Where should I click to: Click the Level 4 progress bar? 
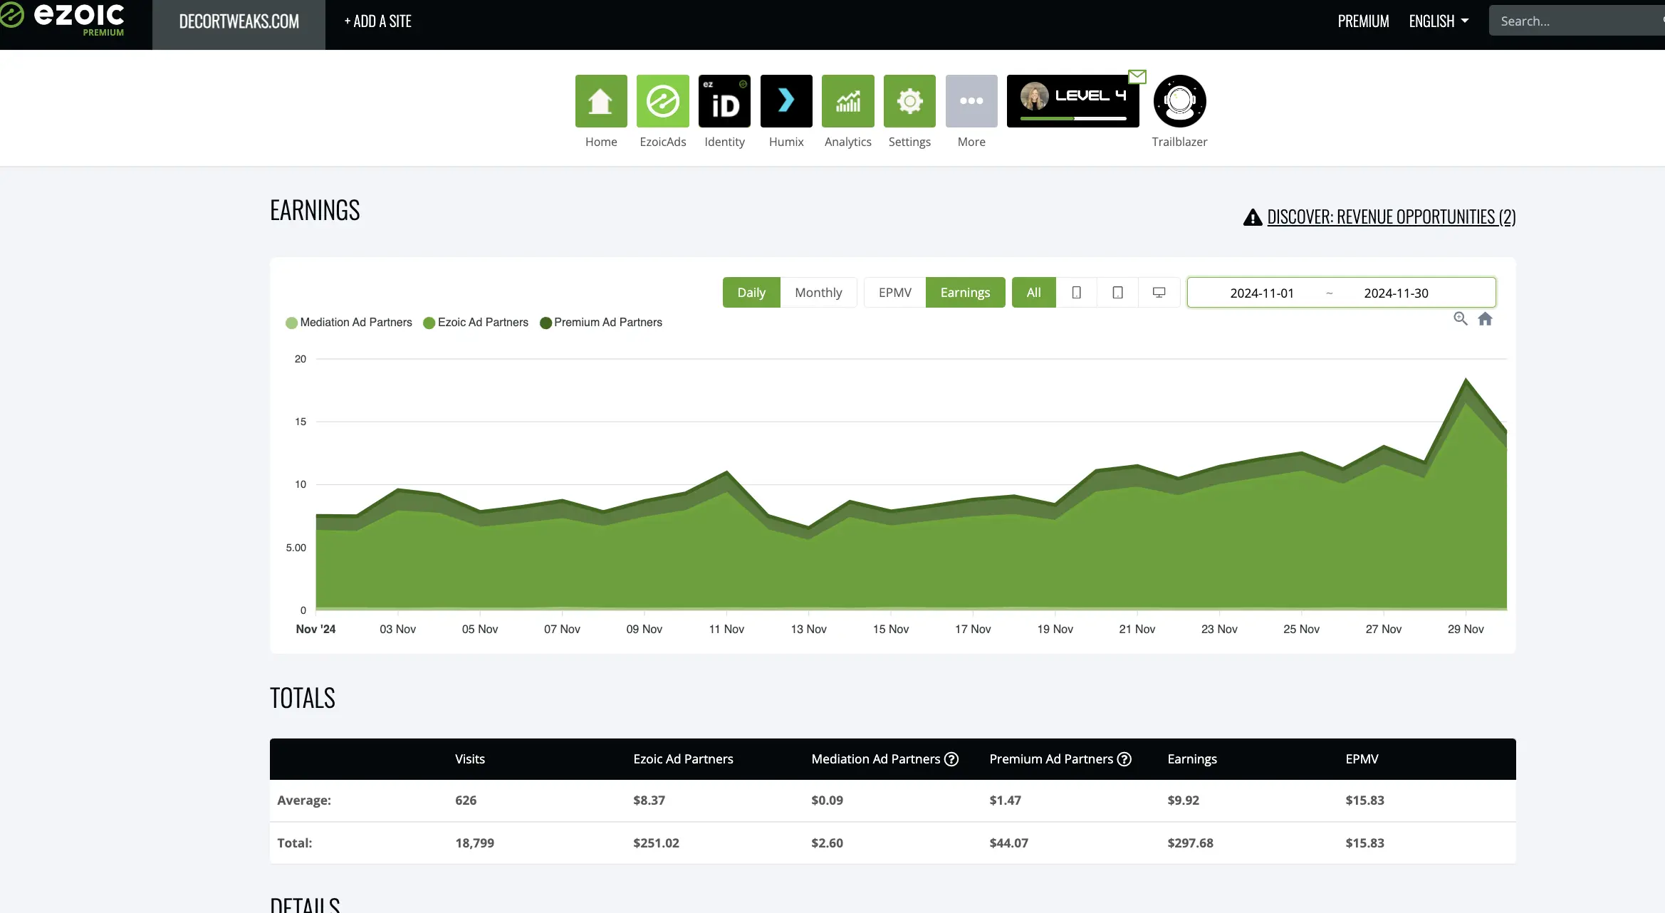tap(1073, 119)
